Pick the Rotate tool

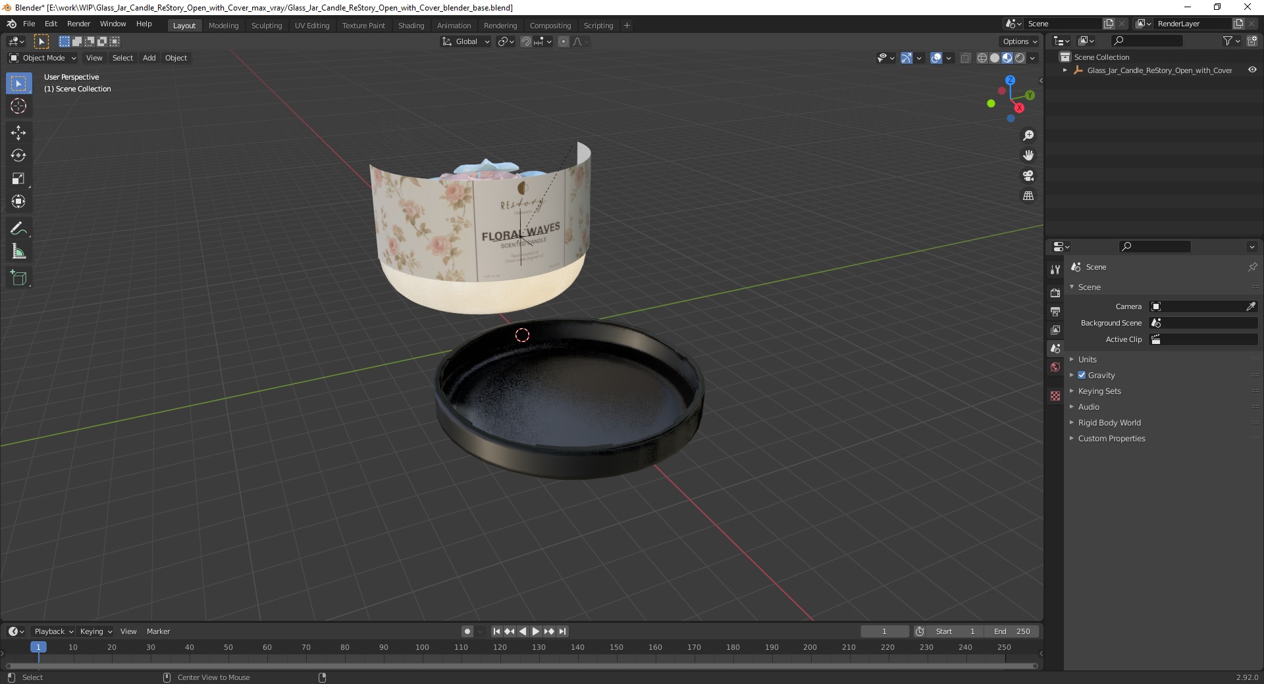coord(18,156)
